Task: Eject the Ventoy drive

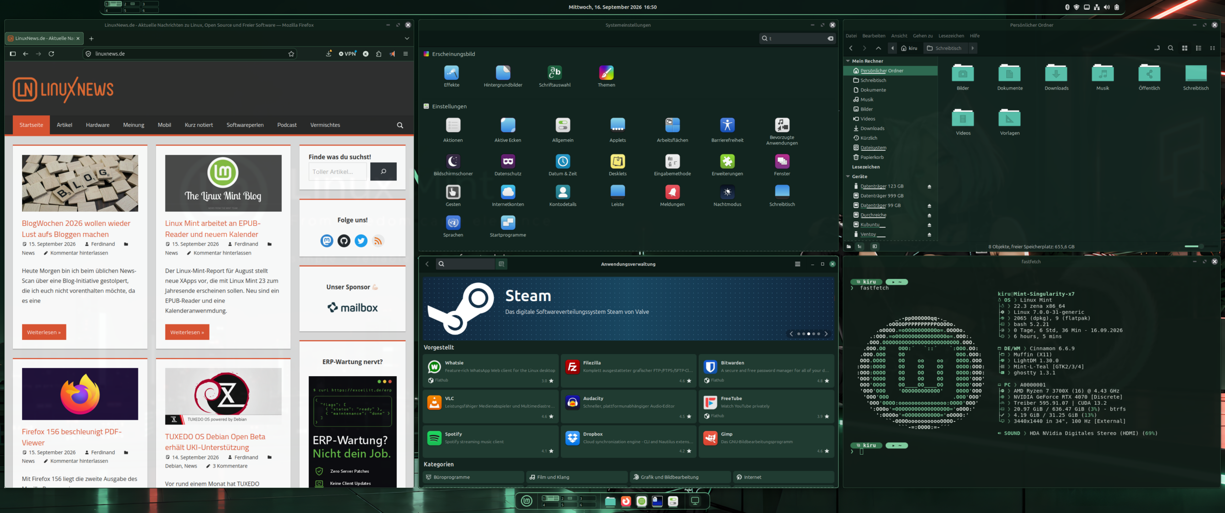Action: (x=929, y=234)
